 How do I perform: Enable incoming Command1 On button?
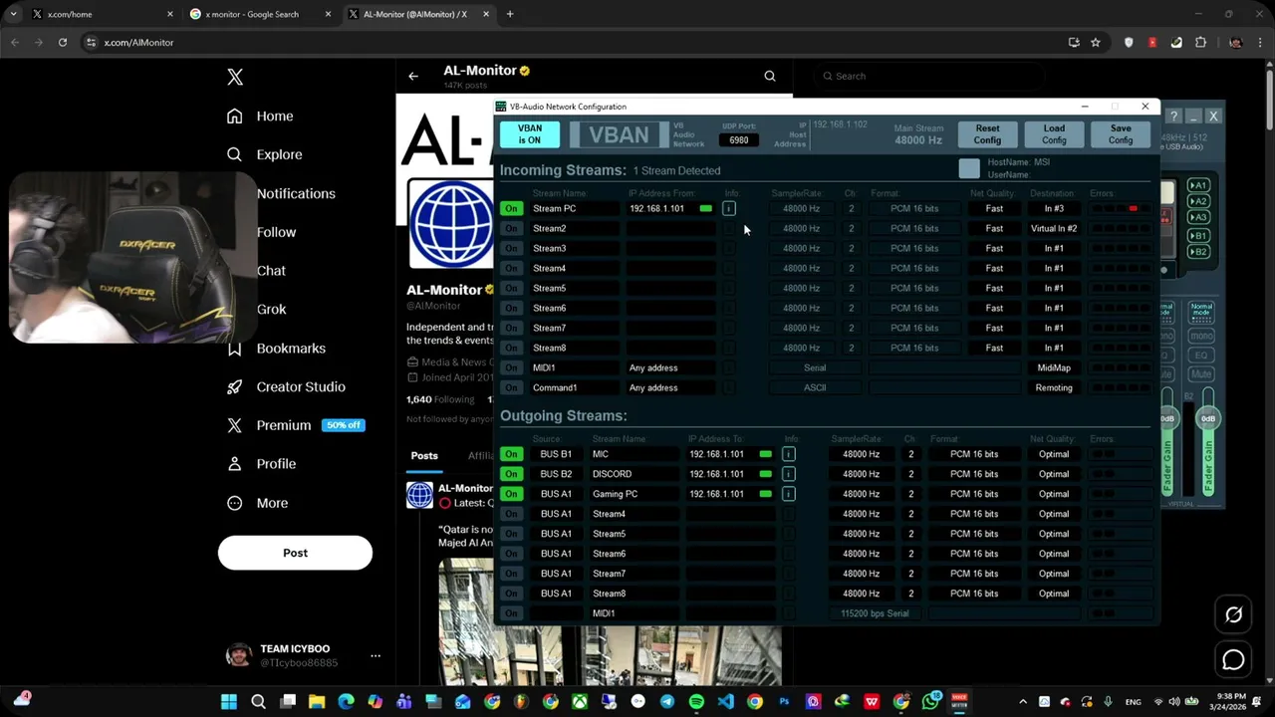click(511, 387)
